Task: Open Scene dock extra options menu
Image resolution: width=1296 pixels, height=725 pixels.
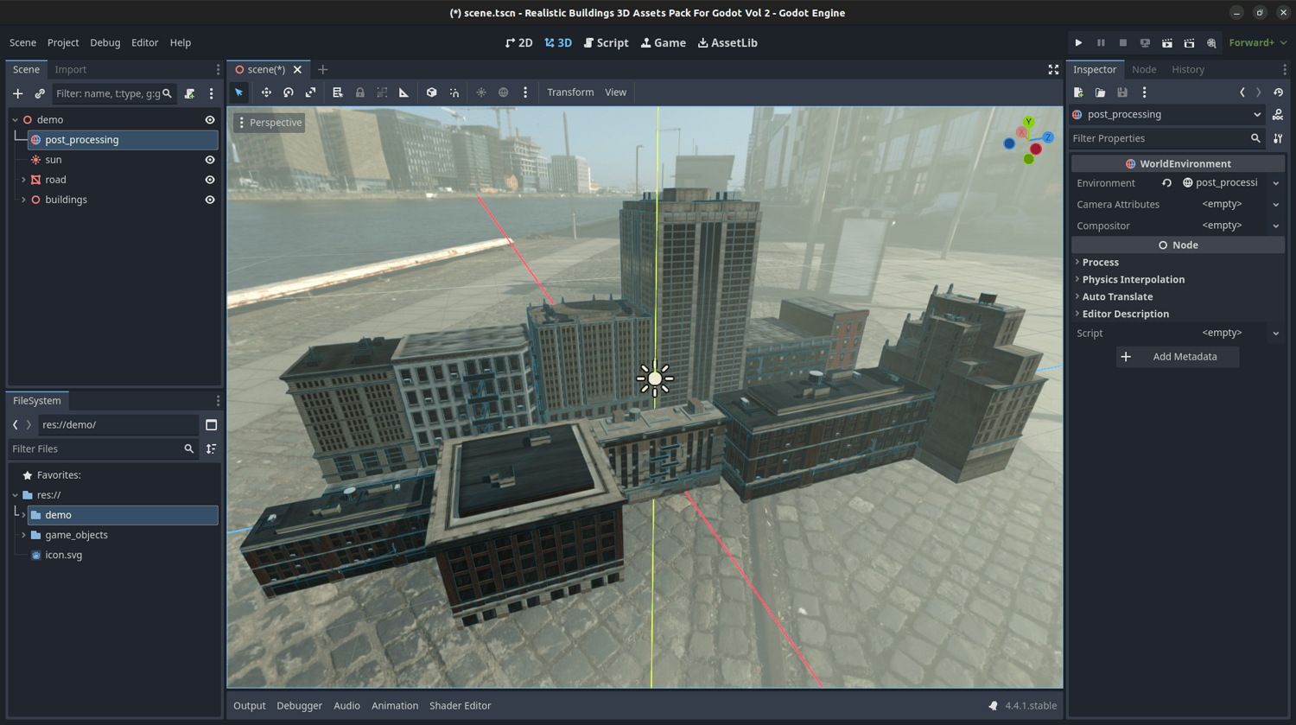Action: click(212, 93)
